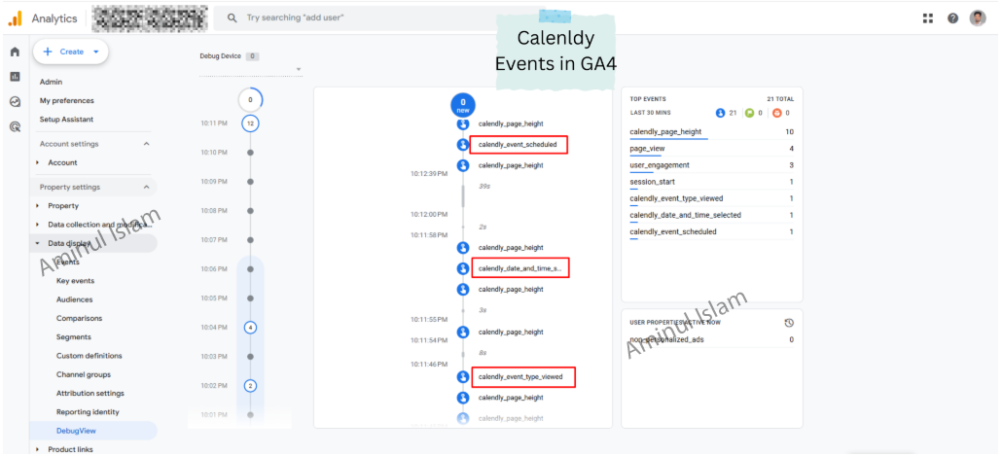Open the Advertising icon in left rail

point(15,126)
